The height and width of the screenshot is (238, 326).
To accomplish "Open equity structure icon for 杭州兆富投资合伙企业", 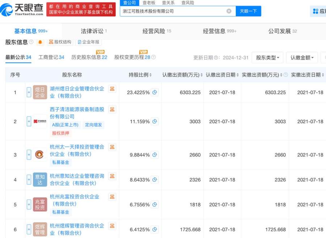I will (x=112, y=197).
